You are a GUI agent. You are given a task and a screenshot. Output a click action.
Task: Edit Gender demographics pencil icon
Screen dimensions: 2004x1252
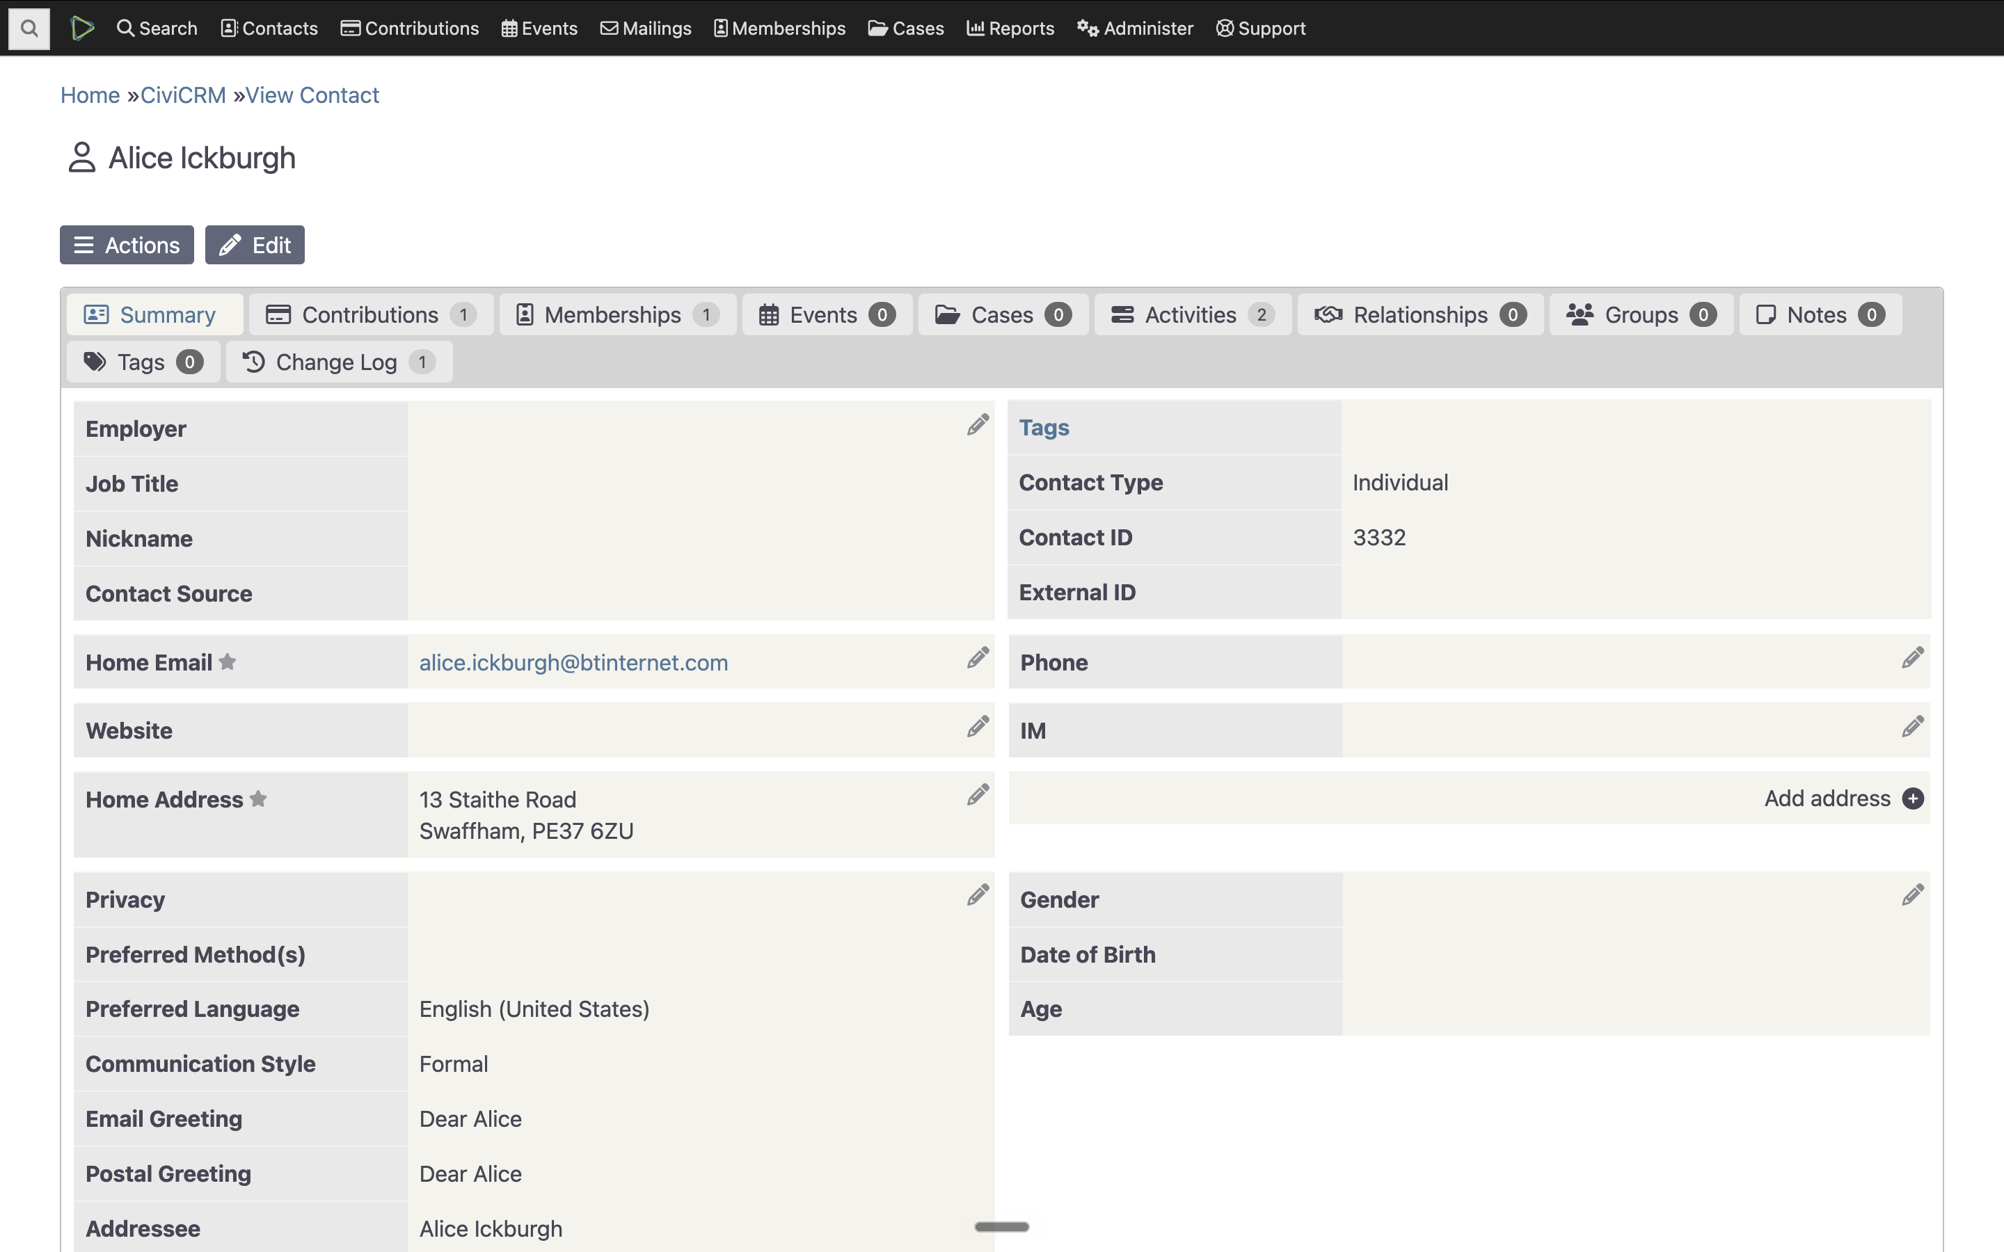point(1912,895)
